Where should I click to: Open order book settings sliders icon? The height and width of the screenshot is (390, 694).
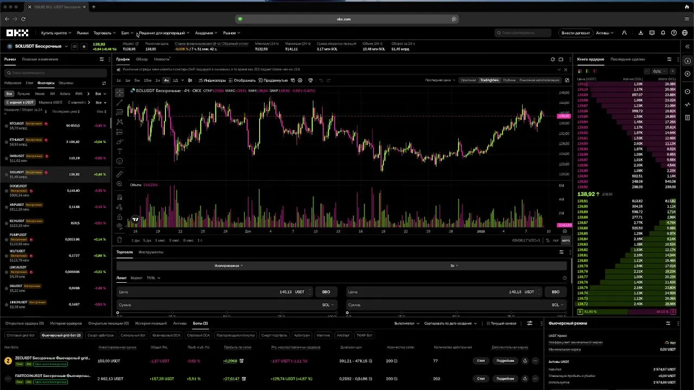coord(669,59)
